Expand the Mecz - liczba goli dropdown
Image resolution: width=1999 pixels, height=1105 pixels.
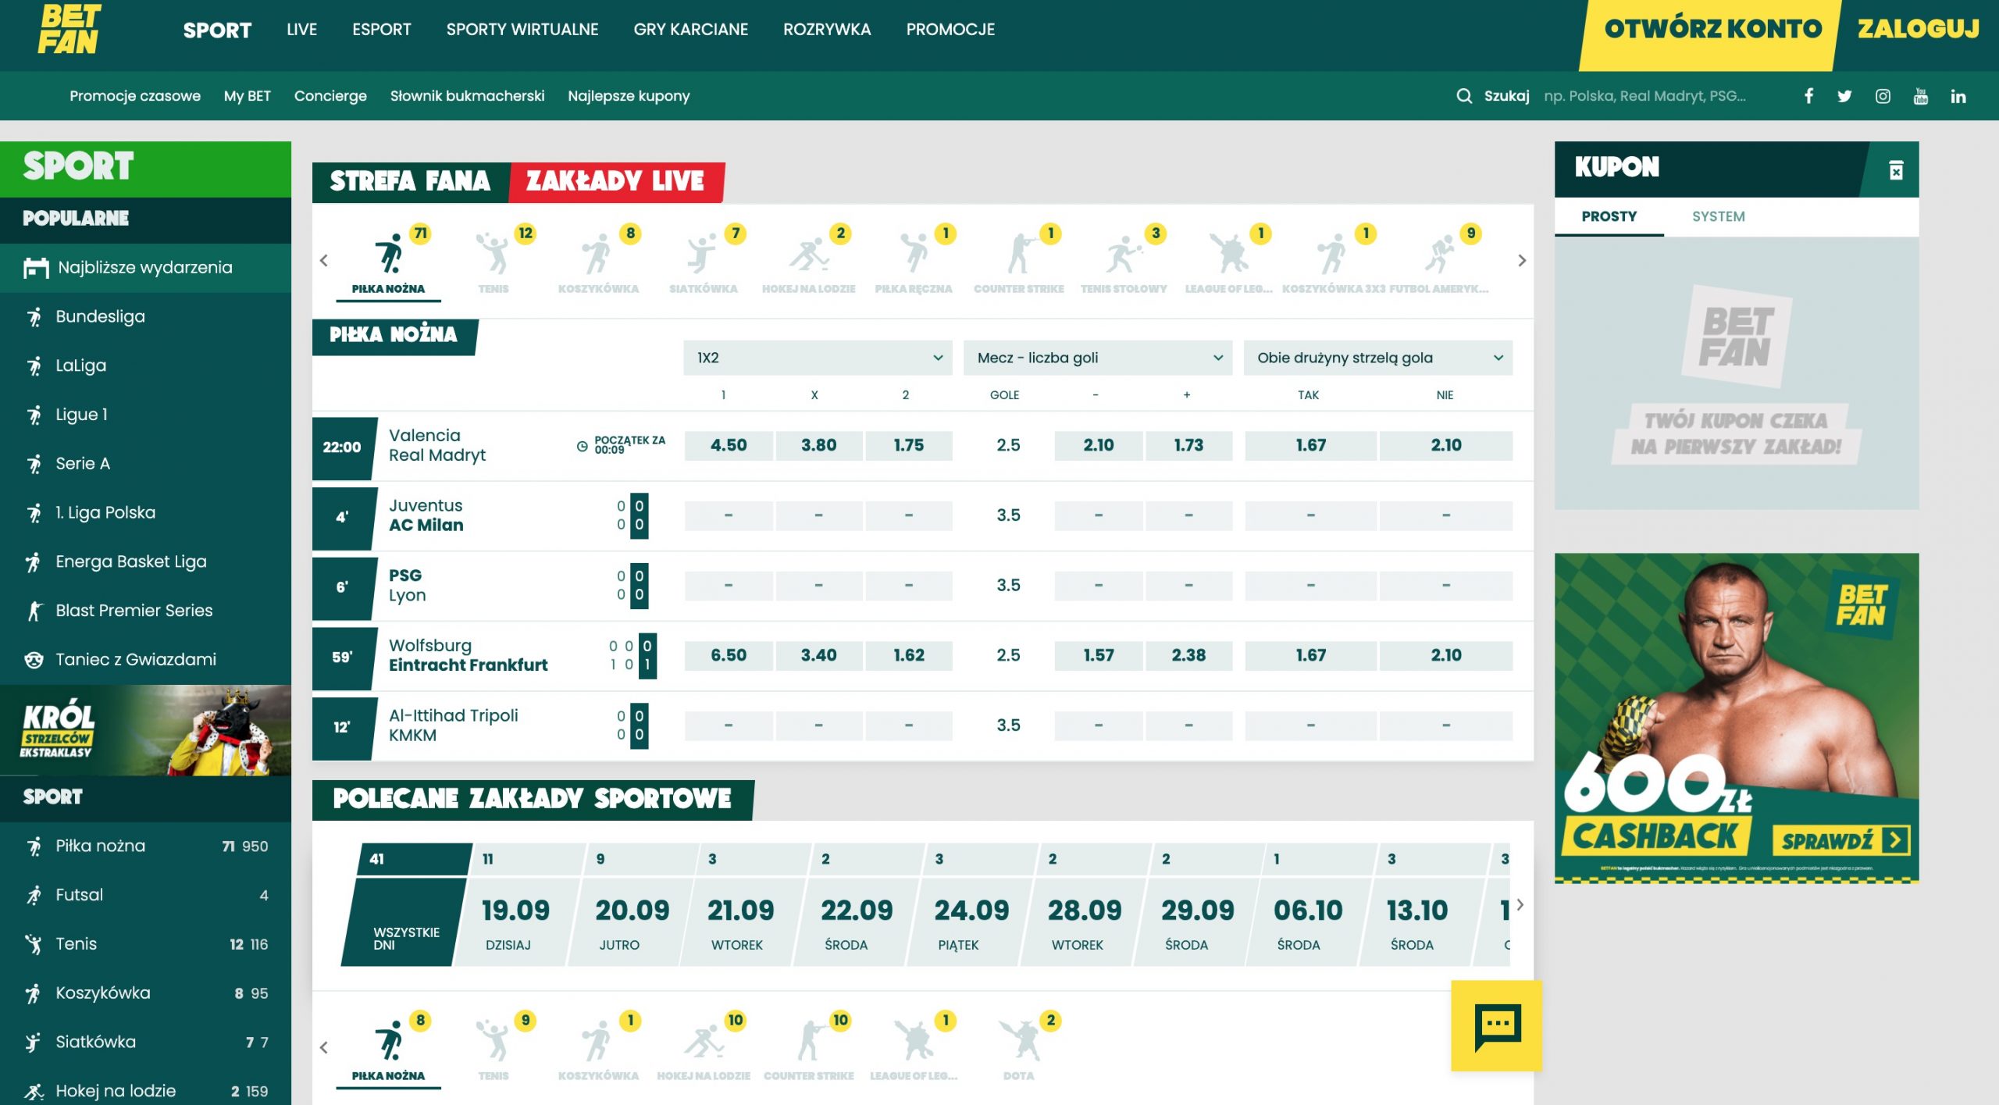(x=1097, y=358)
